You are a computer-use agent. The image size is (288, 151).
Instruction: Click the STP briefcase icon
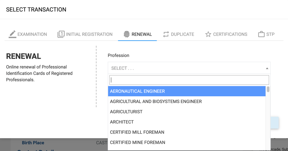pos(261,34)
